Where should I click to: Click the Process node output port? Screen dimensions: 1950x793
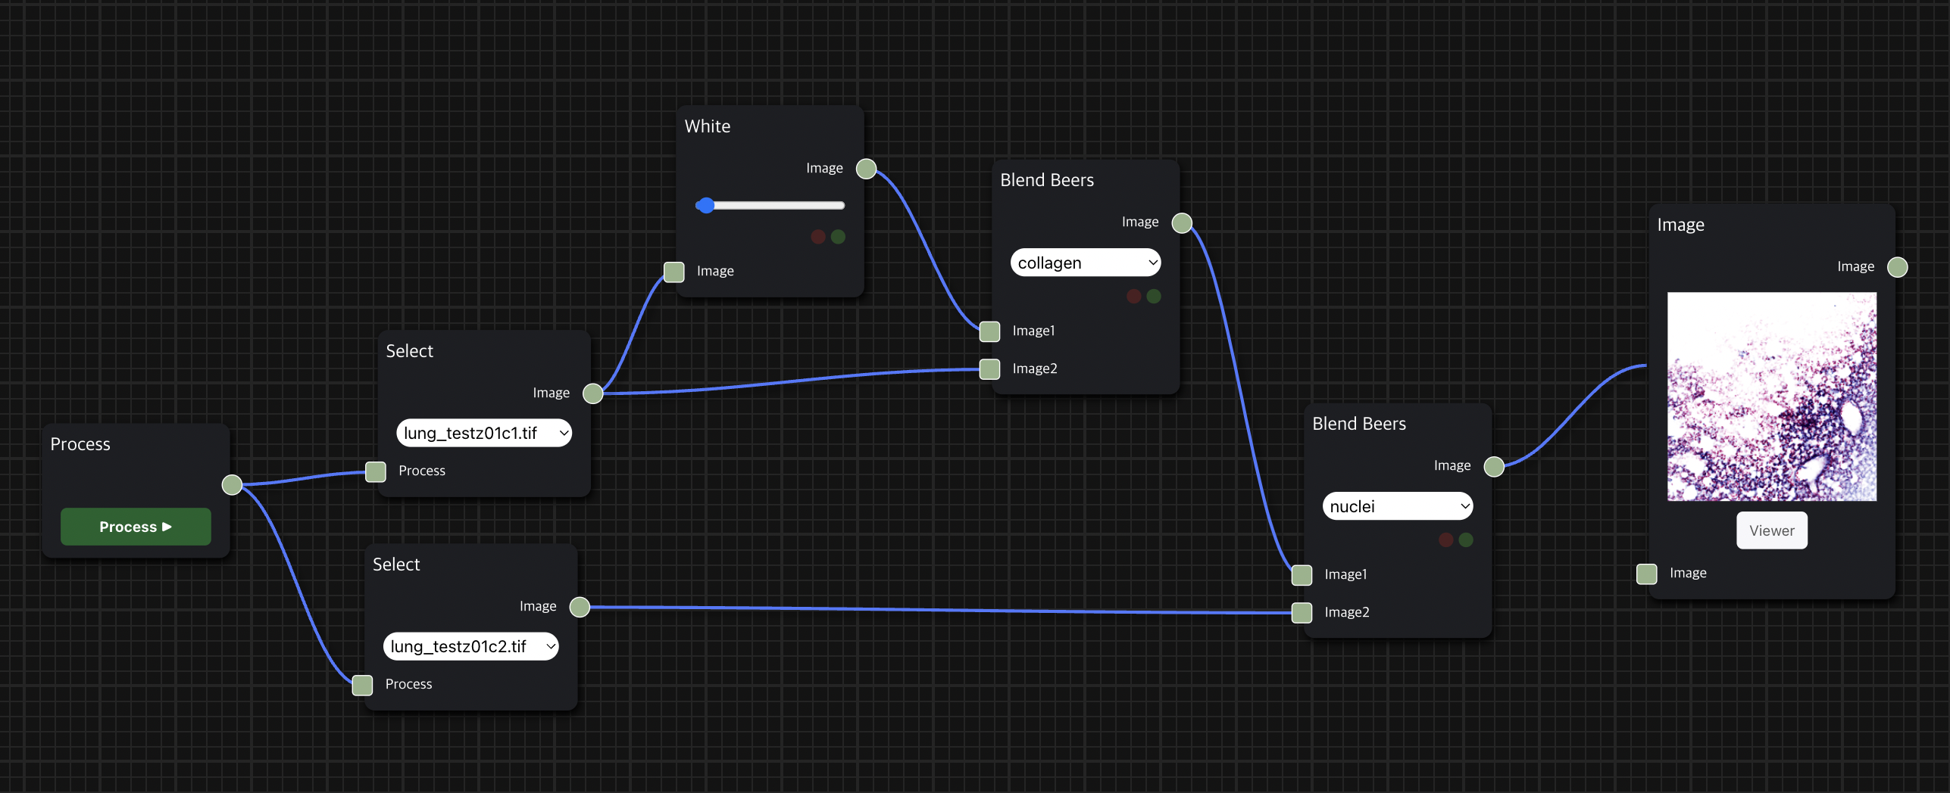coord(232,484)
